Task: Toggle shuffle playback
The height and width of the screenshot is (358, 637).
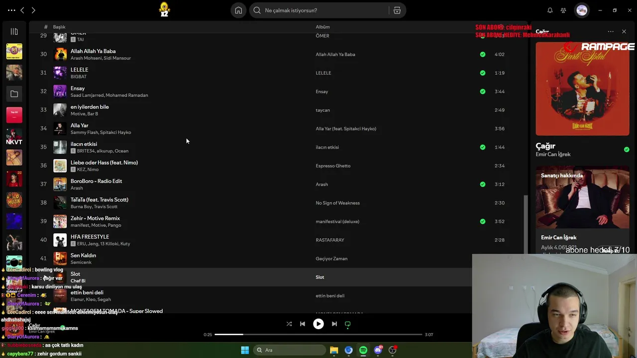Action: 289,324
